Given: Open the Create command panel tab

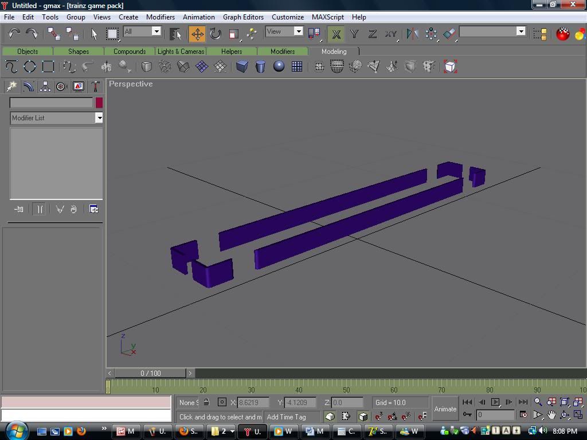Looking at the screenshot, I should (x=11, y=87).
